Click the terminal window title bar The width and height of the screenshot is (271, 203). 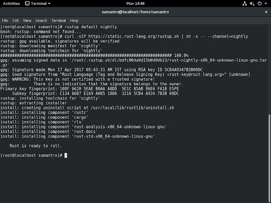point(135,12)
